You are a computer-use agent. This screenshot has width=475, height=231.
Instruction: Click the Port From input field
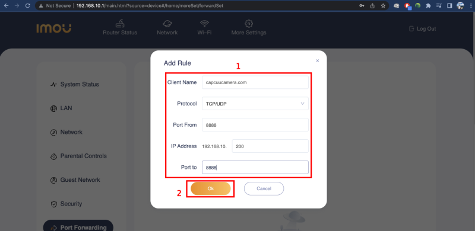(x=255, y=125)
